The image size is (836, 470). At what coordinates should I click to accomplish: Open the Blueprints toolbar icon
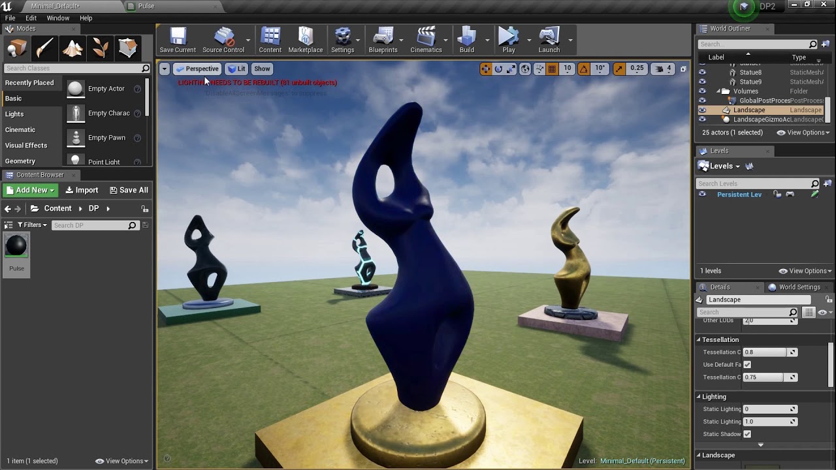[383, 40]
